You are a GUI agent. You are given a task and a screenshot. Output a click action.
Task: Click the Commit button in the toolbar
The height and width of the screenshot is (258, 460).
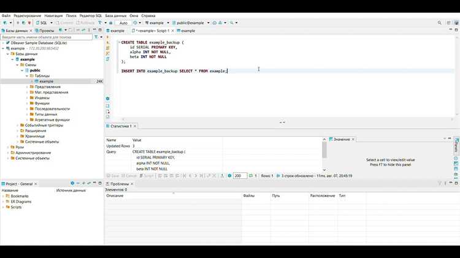click(64, 23)
